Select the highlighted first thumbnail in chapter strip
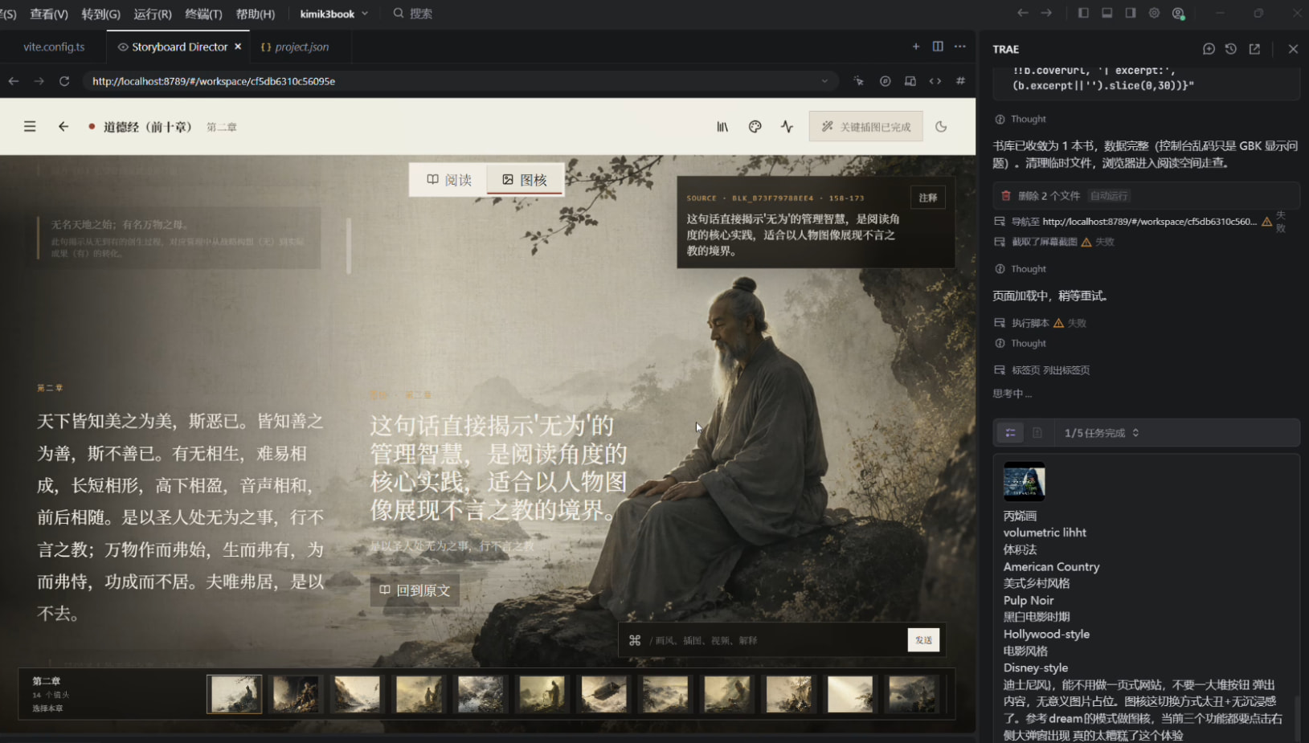This screenshot has height=743, width=1309. [235, 694]
